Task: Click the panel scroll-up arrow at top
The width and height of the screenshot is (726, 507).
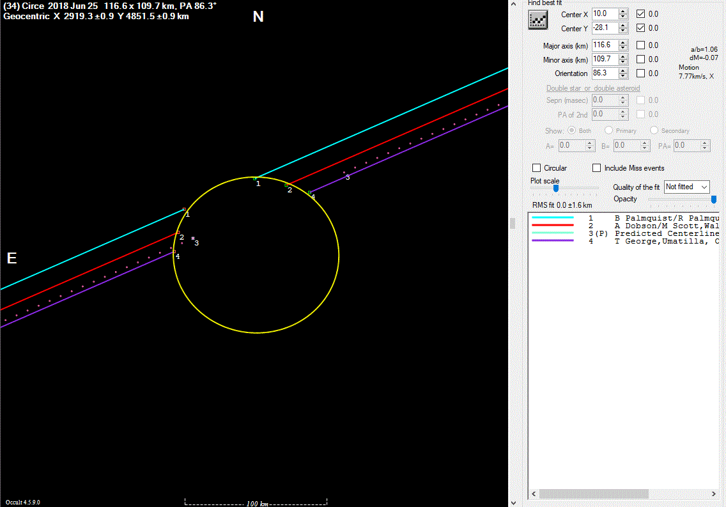Action: click(514, 4)
